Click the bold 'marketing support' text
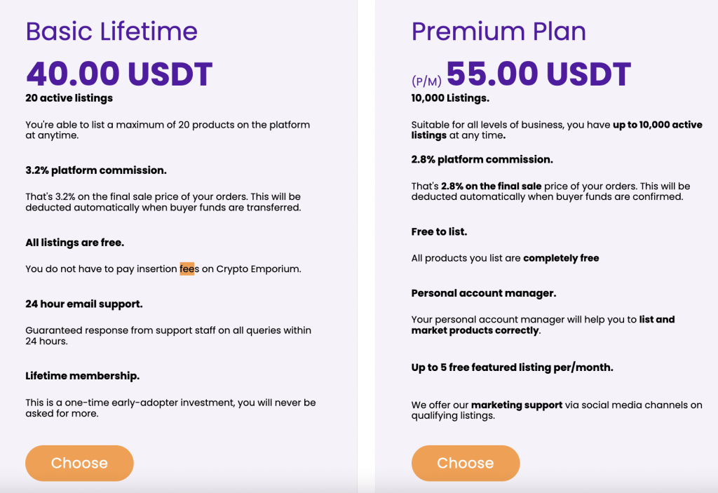The image size is (718, 493). click(517, 405)
